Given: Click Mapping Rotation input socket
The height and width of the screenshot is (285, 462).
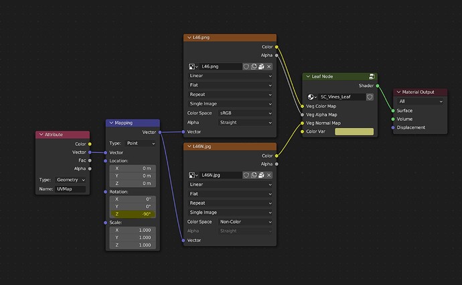Looking at the screenshot, I should [x=106, y=192].
